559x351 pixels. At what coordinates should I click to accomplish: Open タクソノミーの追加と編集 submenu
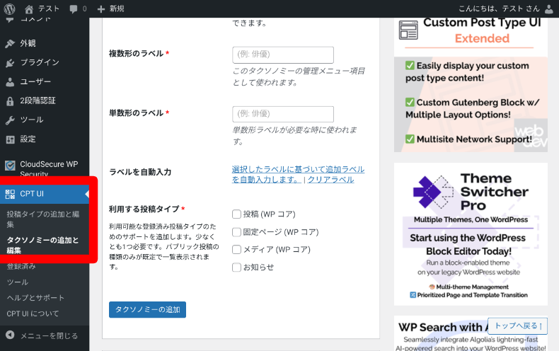coord(42,245)
